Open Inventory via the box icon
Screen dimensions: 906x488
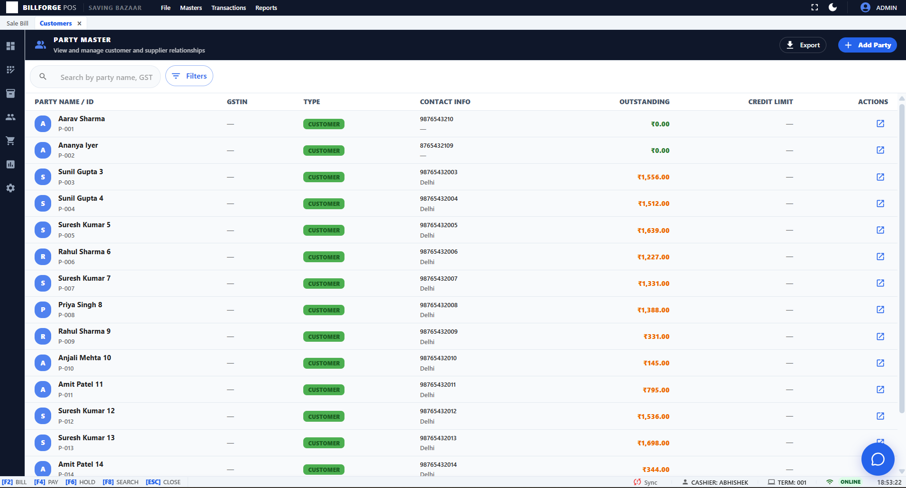point(10,93)
